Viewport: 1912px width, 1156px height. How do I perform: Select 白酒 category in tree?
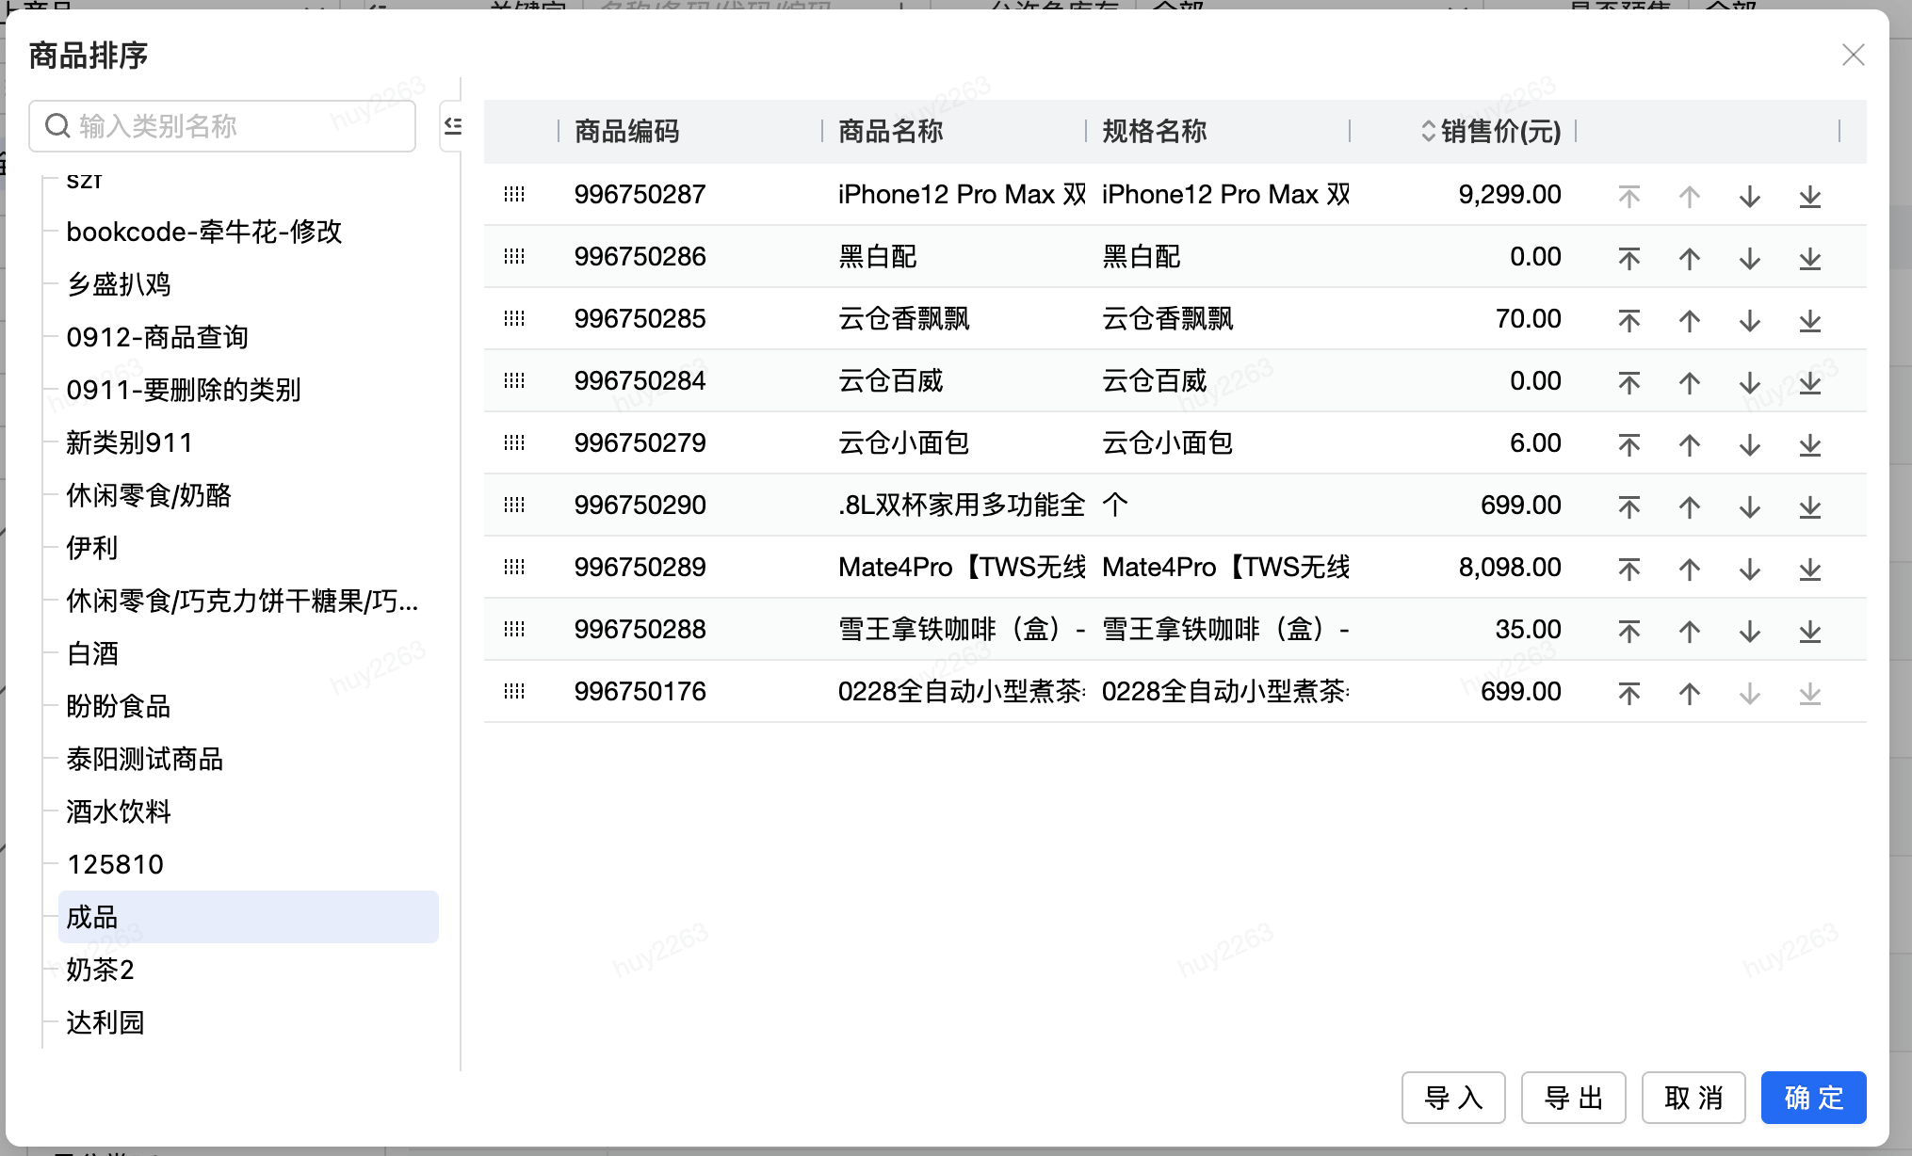coord(92,653)
